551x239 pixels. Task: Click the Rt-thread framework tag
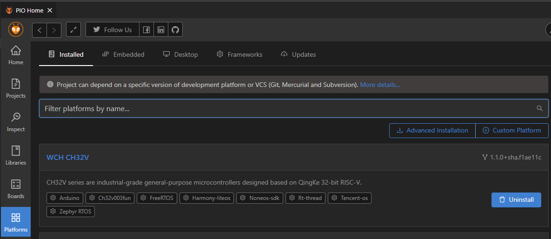point(305,198)
